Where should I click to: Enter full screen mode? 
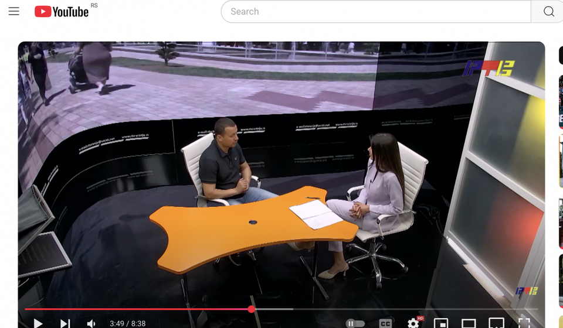pyautogui.click(x=524, y=323)
